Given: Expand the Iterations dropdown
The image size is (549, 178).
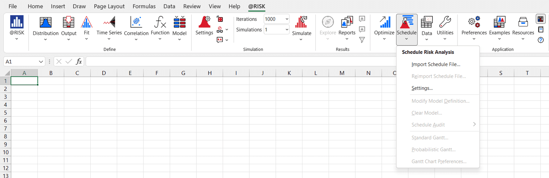Looking at the screenshot, I should [287, 19].
